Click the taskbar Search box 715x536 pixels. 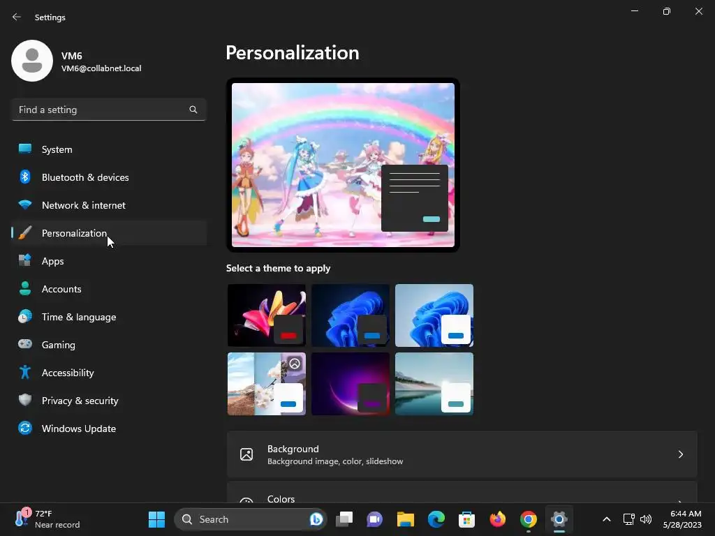pyautogui.click(x=251, y=519)
